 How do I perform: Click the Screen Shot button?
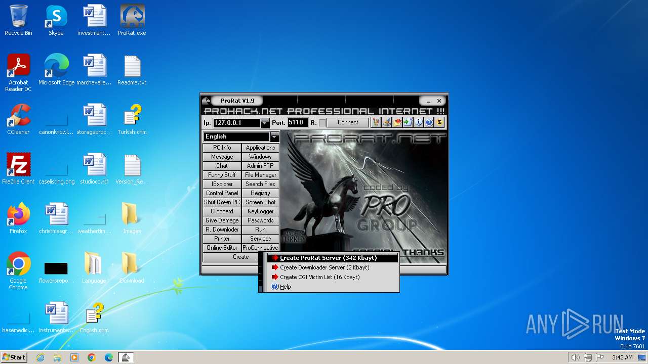(260, 202)
